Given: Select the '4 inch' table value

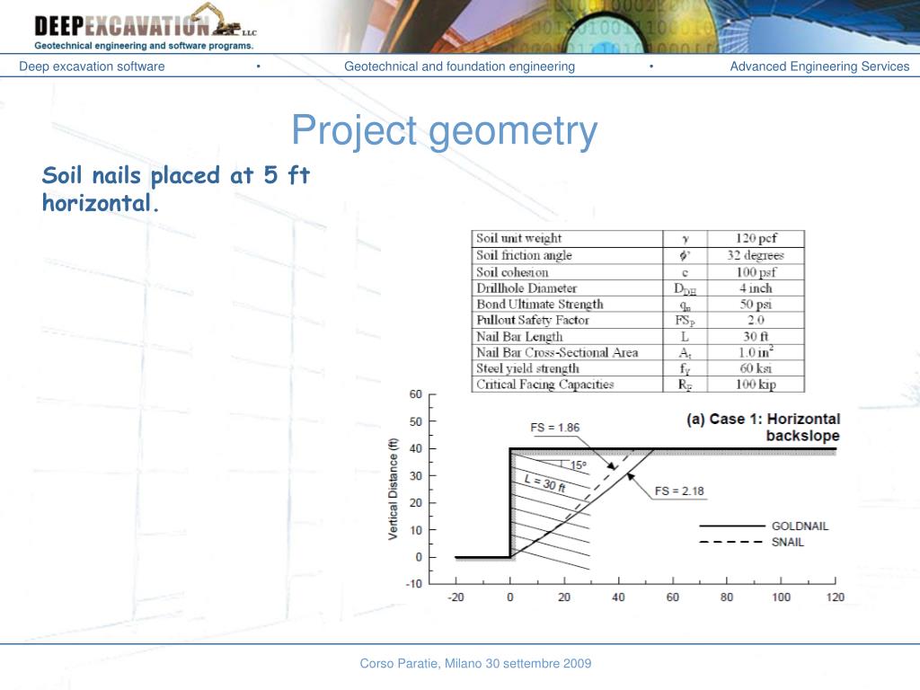Looking at the screenshot, I should pyautogui.click(x=756, y=288).
